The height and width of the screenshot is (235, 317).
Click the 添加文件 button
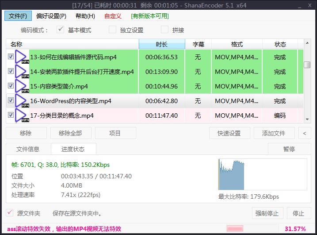(x=274, y=133)
